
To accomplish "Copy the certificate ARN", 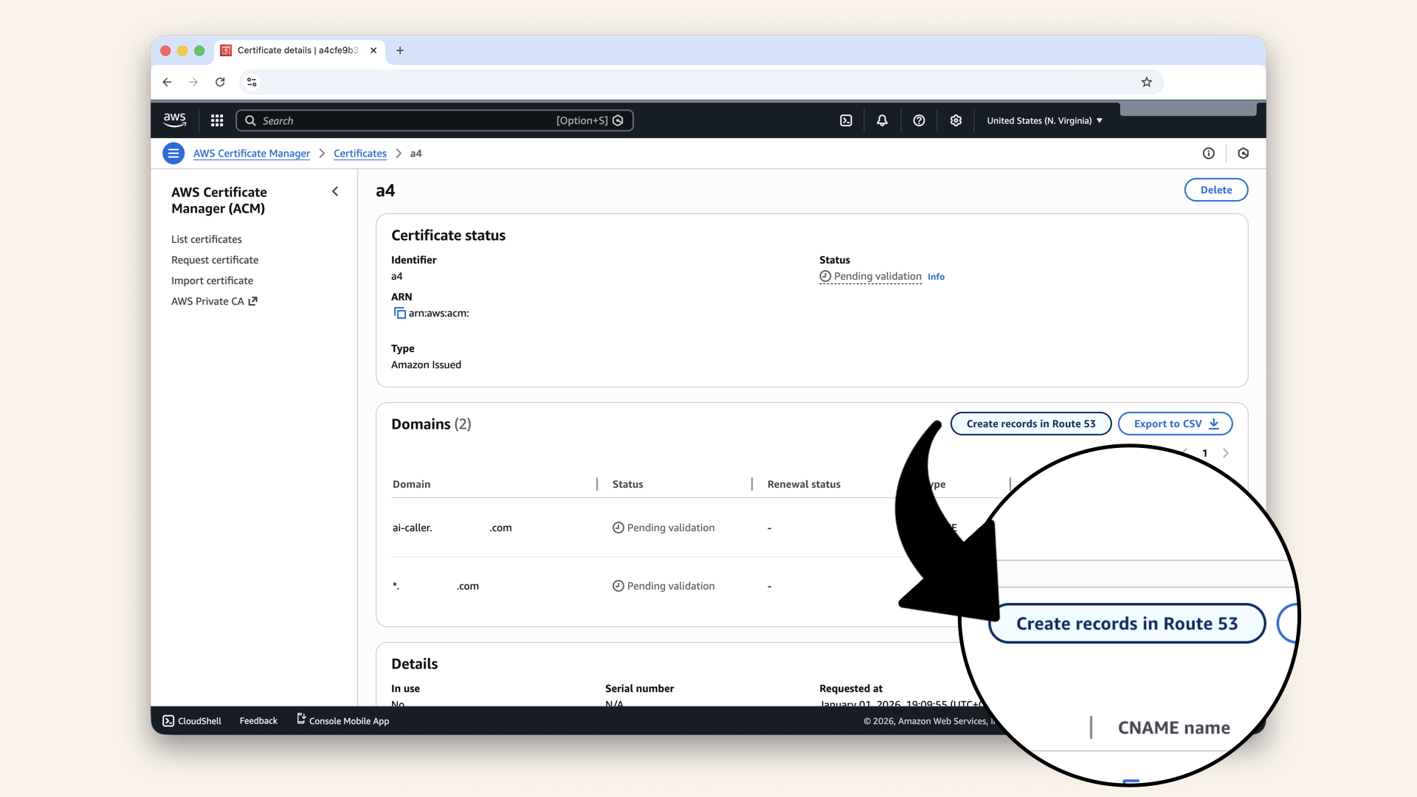I will pyautogui.click(x=399, y=313).
